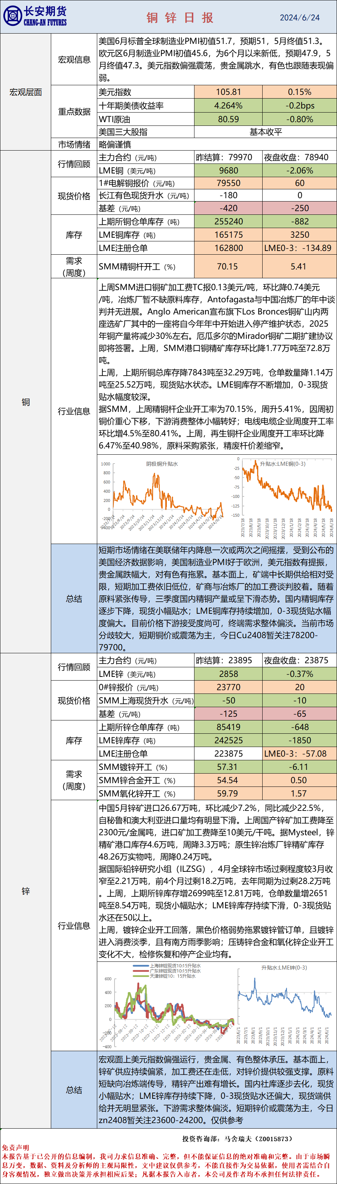Select the LME registered warrants value 162800

point(228,248)
